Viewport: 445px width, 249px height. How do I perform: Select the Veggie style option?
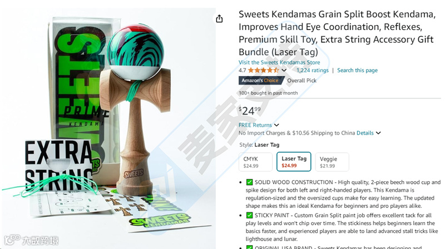click(332, 162)
